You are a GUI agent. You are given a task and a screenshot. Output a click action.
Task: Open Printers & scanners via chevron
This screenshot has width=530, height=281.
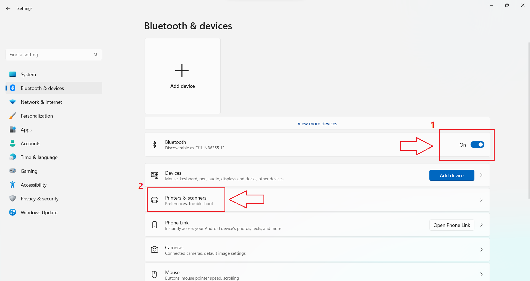point(481,200)
